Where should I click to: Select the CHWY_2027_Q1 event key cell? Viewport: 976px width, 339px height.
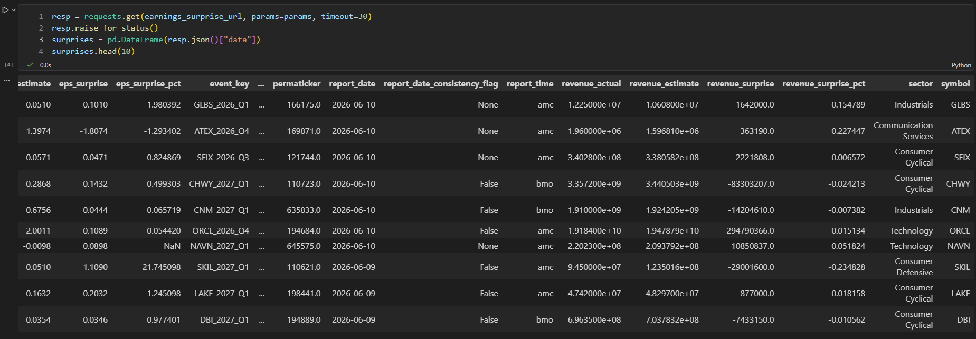click(219, 184)
